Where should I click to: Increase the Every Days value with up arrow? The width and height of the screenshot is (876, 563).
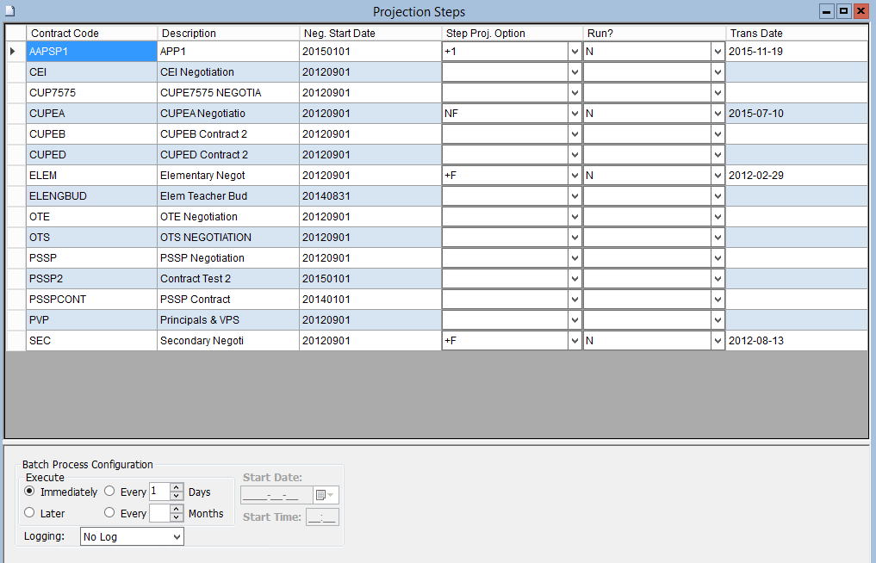[x=177, y=487]
